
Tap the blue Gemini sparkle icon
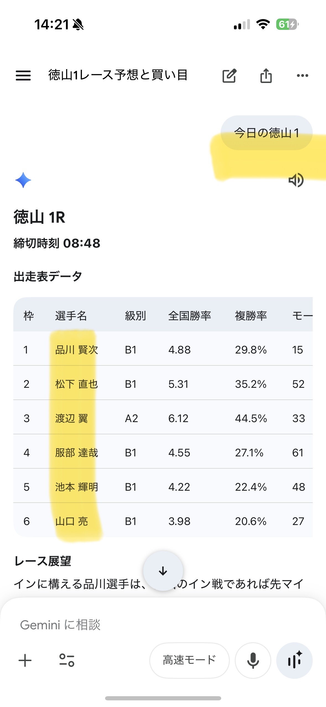pos(23,180)
